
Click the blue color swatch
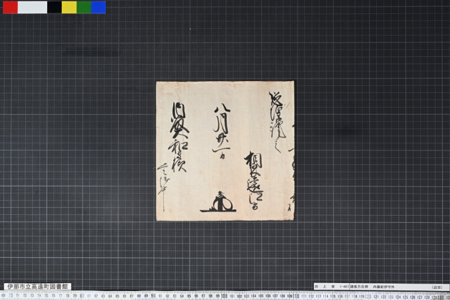98,7
